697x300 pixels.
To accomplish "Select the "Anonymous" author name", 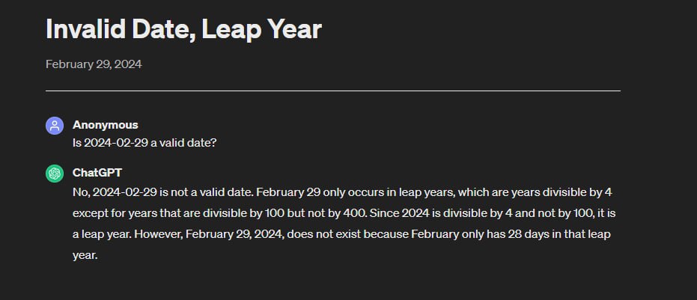I will 105,125.
